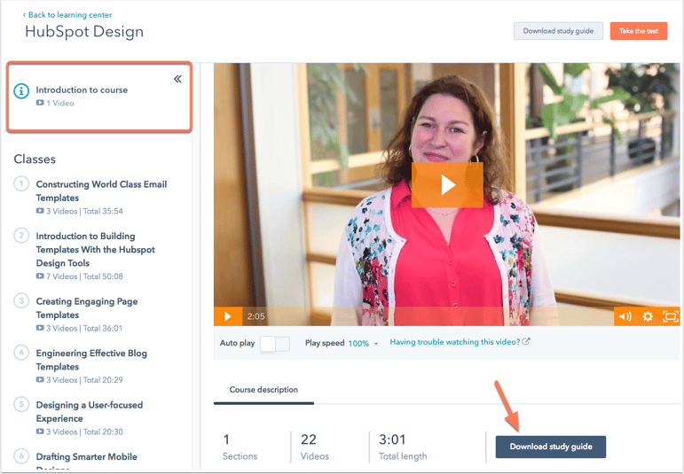The width and height of the screenshot is (684, 474).
Task: Open Introduction to Building Templates class
Action: 96,250
